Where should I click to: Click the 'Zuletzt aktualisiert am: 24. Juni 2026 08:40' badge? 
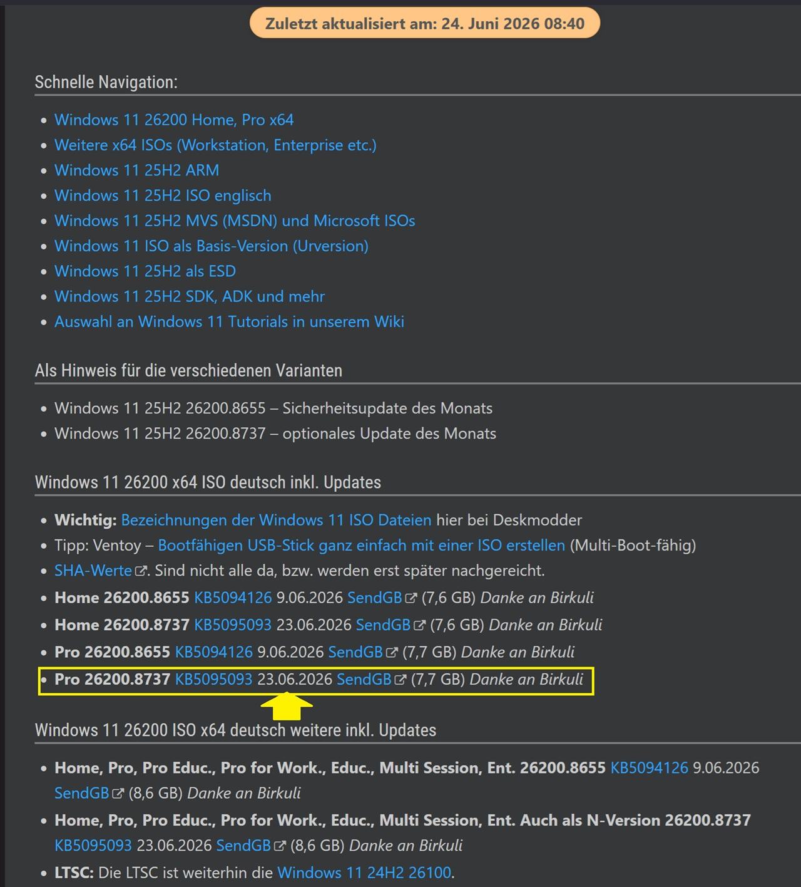click(x=425, y=24)
